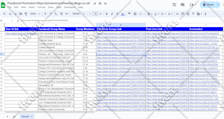Star this spreadsheet document
224x119 pixels.
point(95,3)
